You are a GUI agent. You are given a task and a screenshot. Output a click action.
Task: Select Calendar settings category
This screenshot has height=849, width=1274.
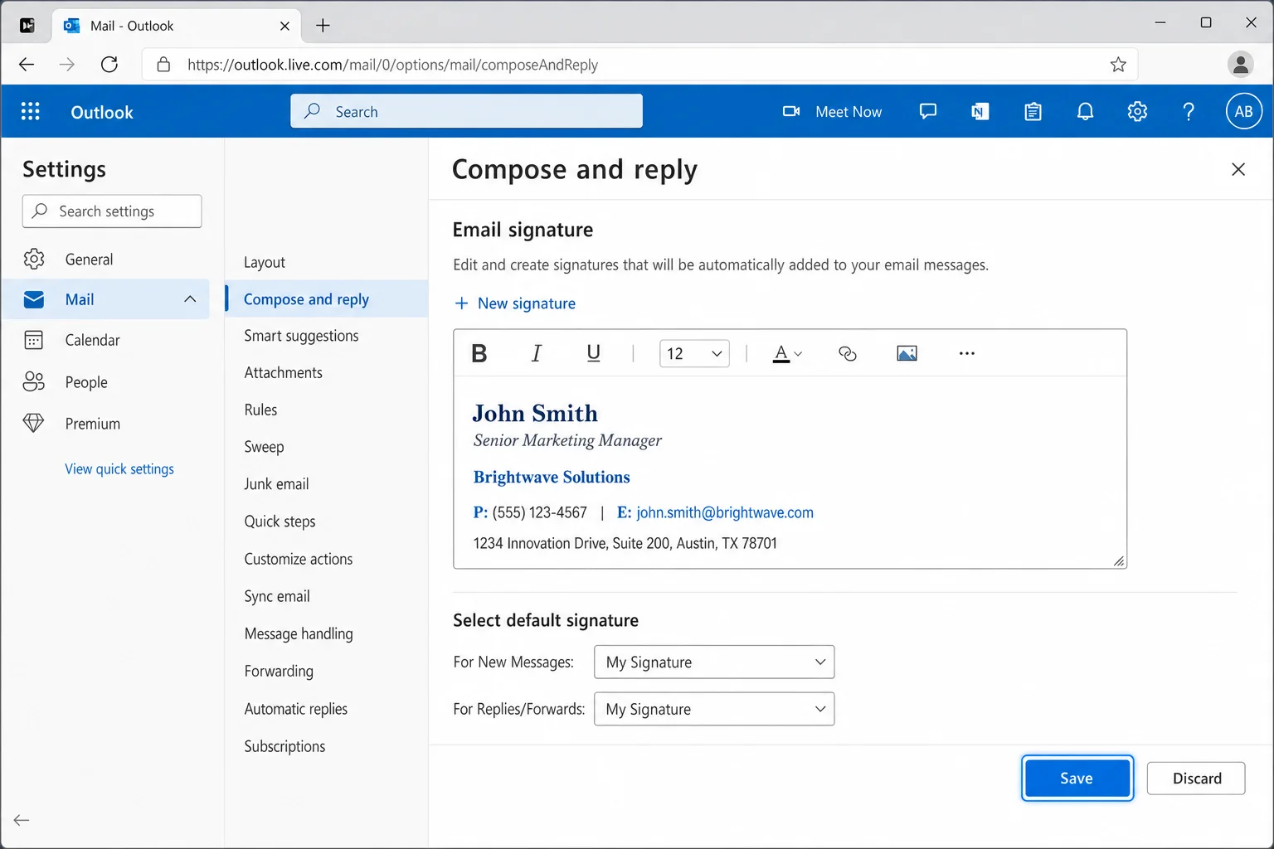105,340
